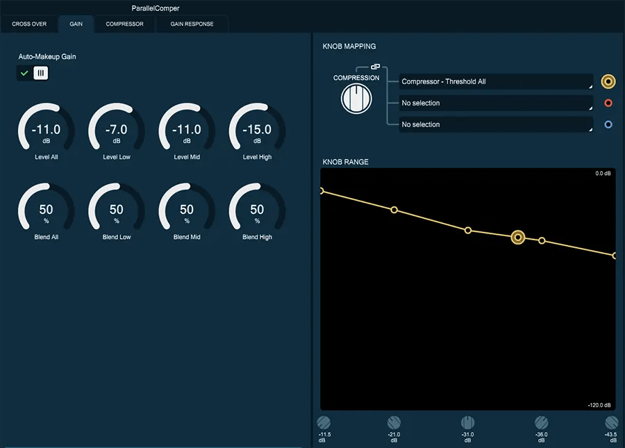Click the Level All knob
The height and width of the screenshot is (448, 625).
click(x=46, y=128)
